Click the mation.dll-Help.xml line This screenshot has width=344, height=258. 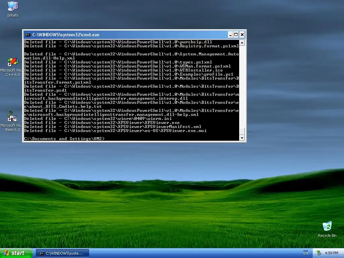[50, 58]
